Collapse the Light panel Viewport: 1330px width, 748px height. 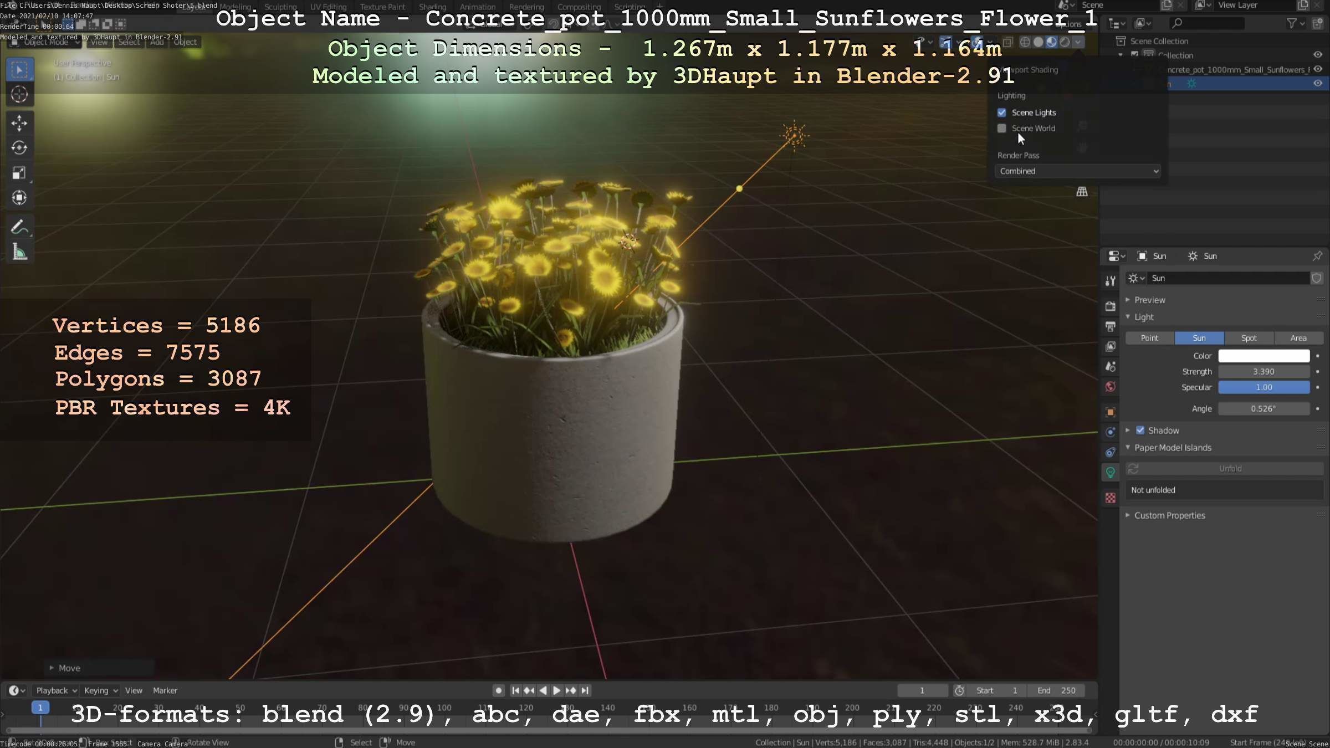click(1128, 317)
